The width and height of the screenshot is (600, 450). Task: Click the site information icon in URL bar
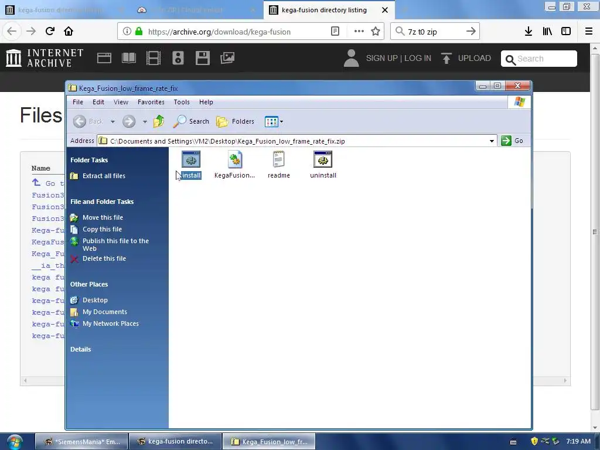(127, 32)
